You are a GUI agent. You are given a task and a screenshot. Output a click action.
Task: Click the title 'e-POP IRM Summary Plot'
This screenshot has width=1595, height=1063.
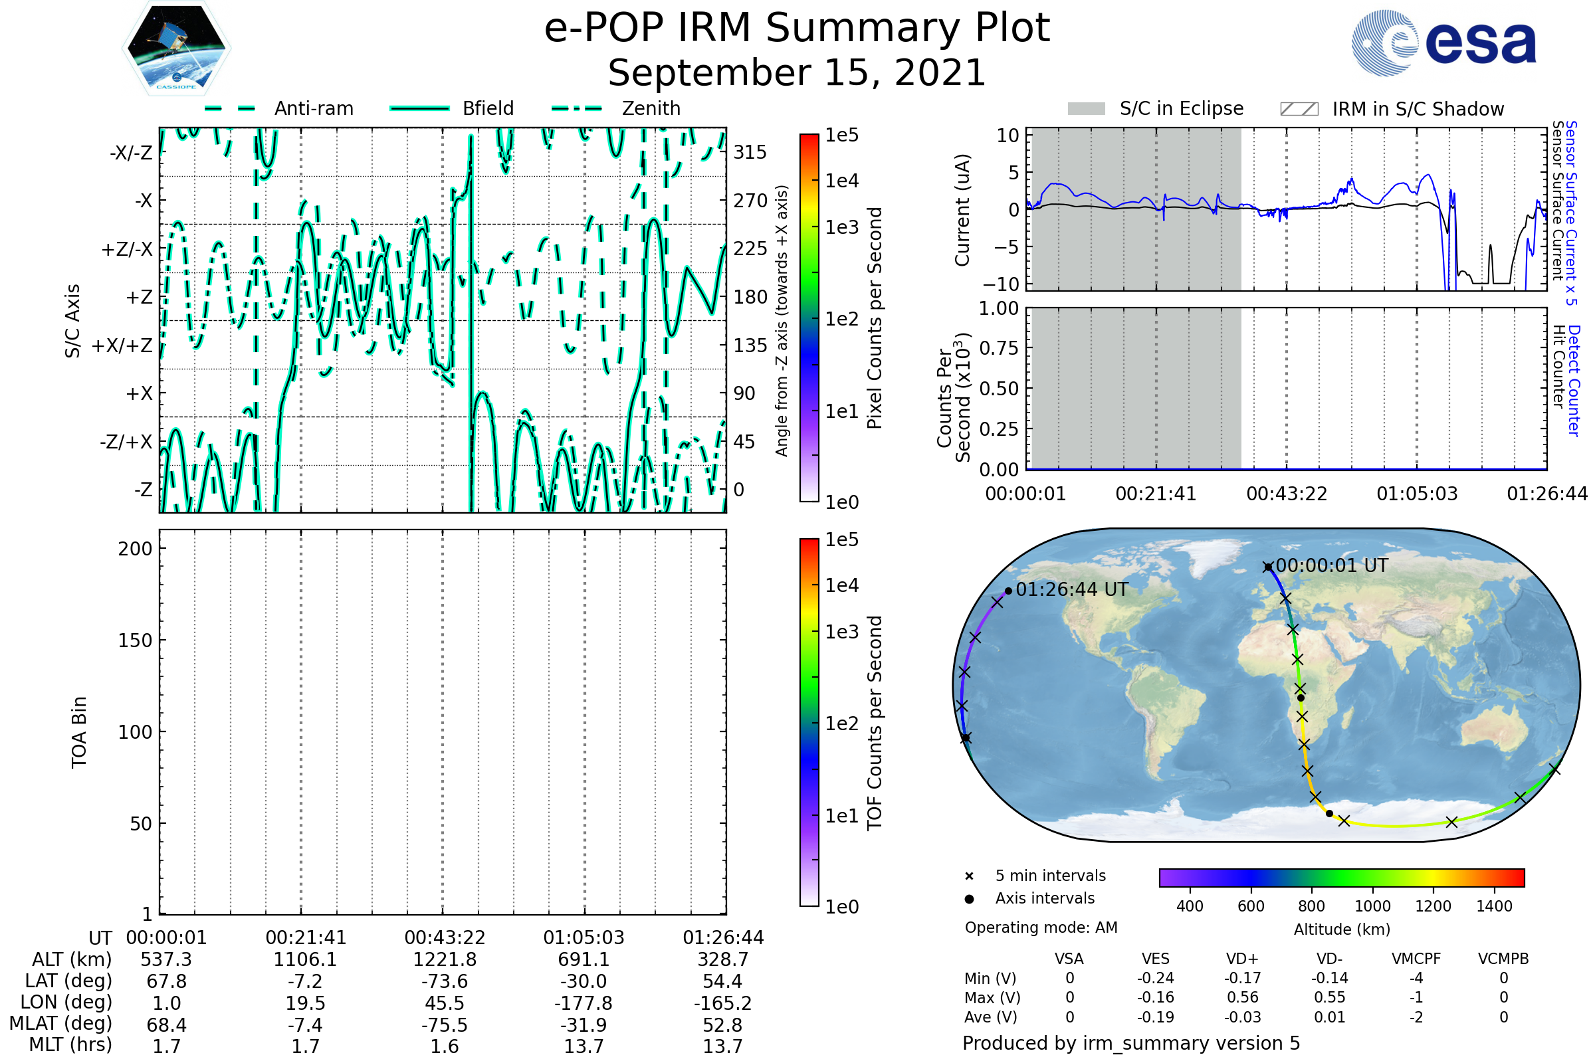pyautogui.click(x=797, y=28)
